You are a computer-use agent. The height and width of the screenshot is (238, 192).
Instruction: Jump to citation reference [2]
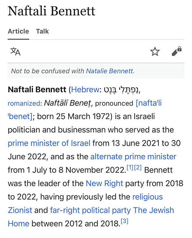pyautogui.click(x=138, y=167)
